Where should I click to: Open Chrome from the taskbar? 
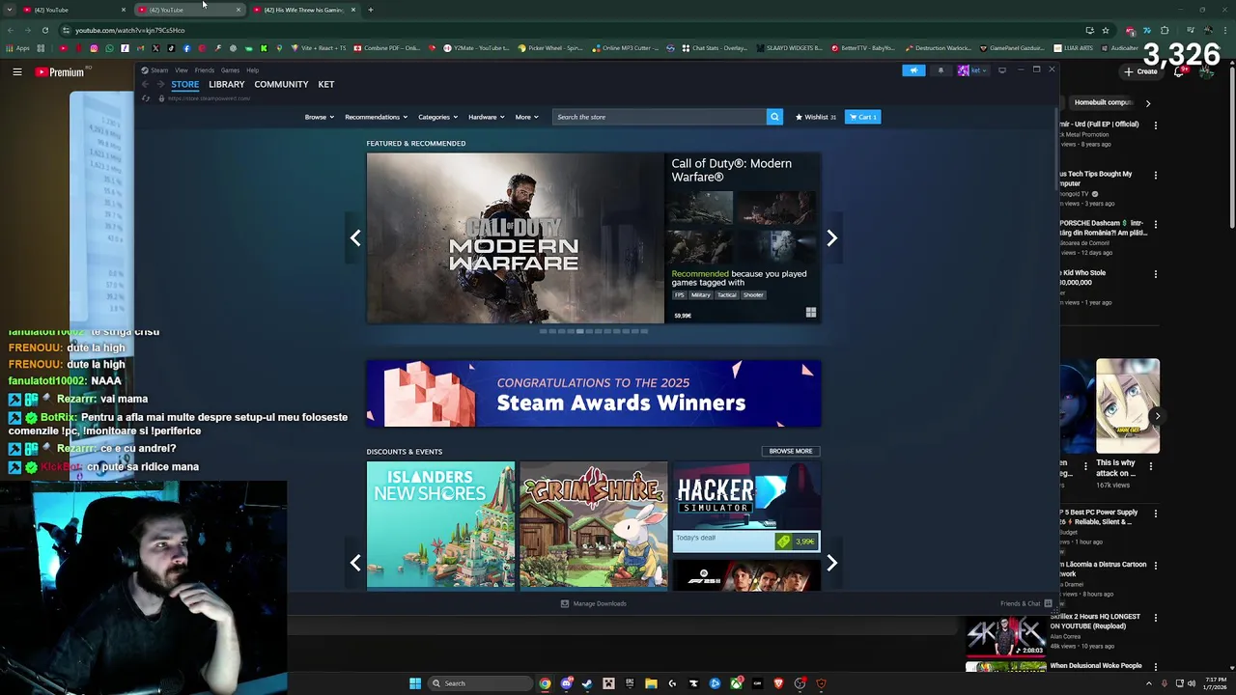click(545, 683)
